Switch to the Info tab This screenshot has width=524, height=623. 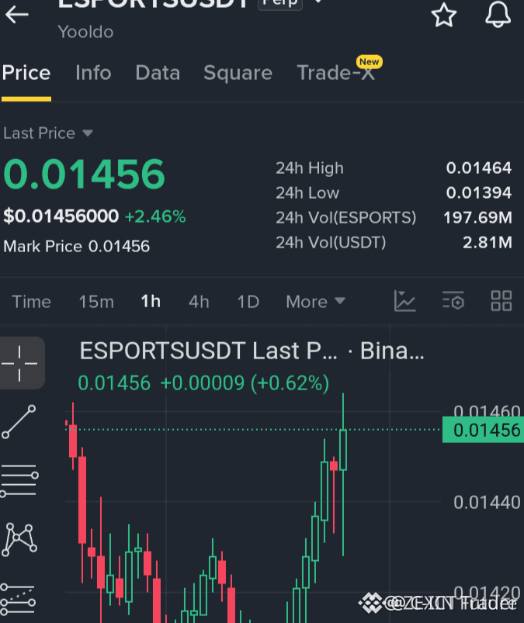[x=93, y=73]
